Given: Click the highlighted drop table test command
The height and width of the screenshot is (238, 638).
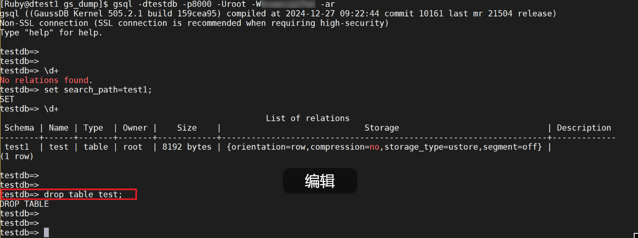Looking at the screenshot, I should [x=83, y=195].
